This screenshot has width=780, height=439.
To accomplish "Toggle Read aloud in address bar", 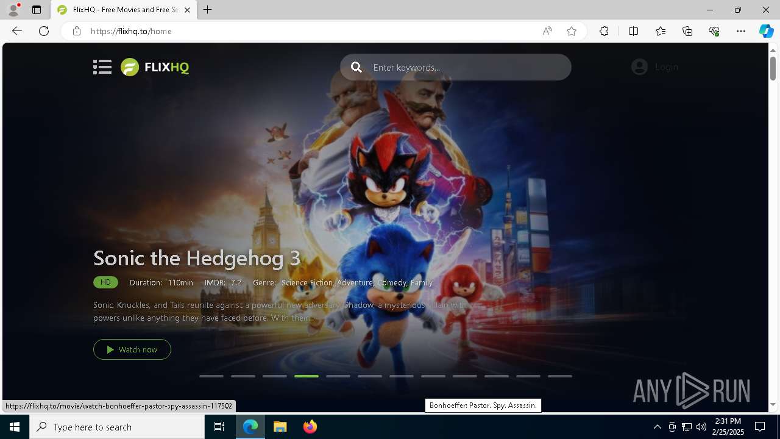I will tap(547, 31).
